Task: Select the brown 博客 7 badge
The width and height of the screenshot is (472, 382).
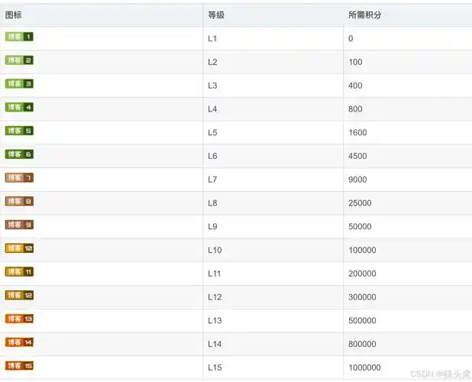Action: click(19, 178)
